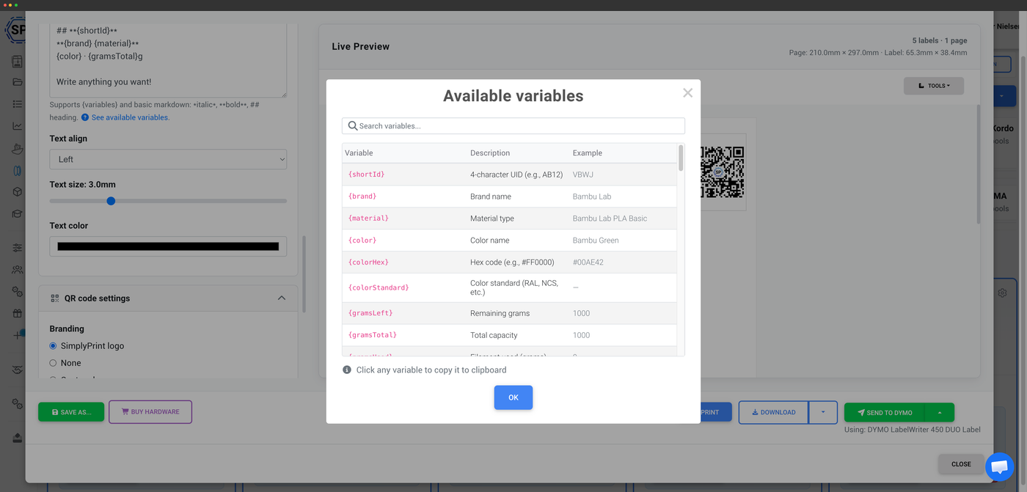Viewport: 1027px width, 492px height.
Task: Copy the {gramsTotal} variable
Action: click(x=373, y=335)
